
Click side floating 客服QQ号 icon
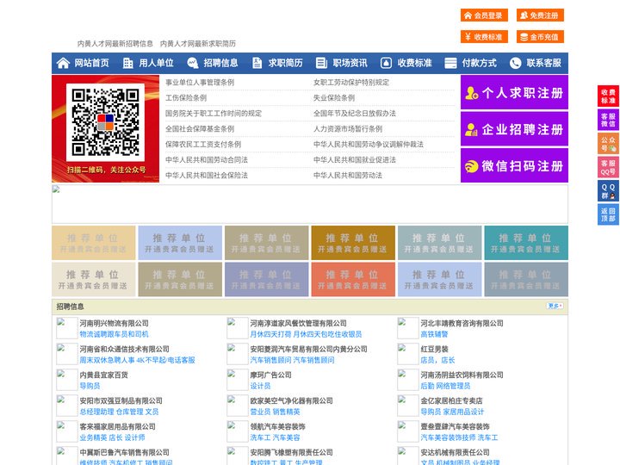pyautogui.click(x=608, y=167)
